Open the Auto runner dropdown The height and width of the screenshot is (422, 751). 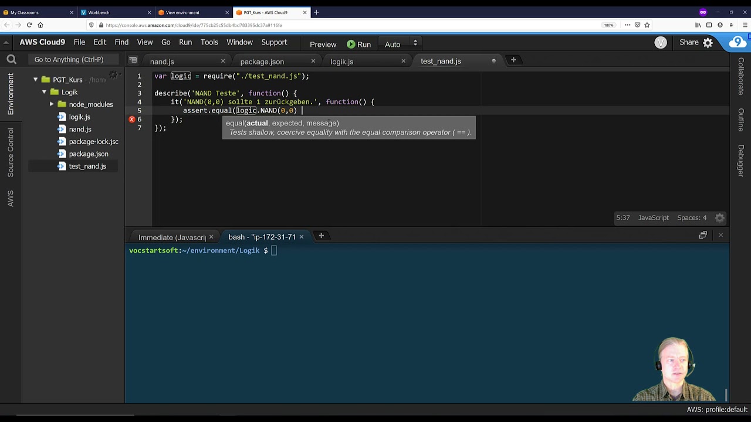point(401,44)
